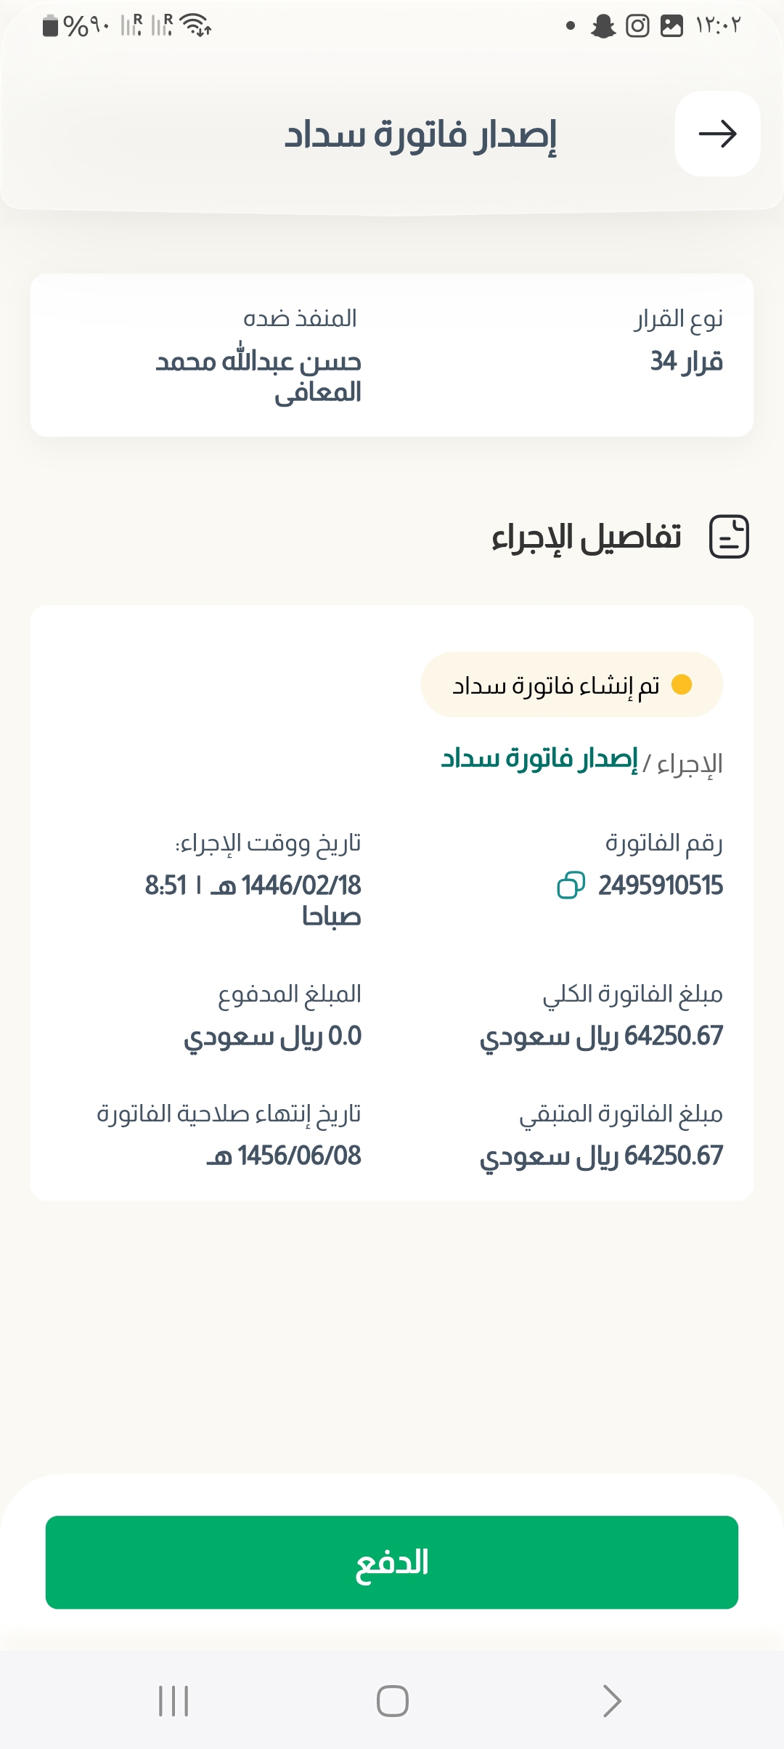Image resolution: width=784 pixels, height=1749 pixels.
Task: Tap the Wi-Fi status icon
Action: click(x=196, y=26)
